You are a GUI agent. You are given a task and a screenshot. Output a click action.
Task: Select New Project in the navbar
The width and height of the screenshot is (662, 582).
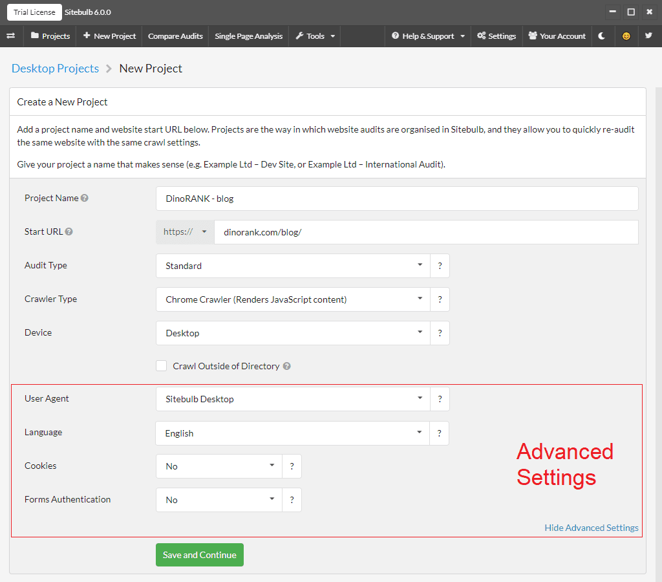pos(109,36)
